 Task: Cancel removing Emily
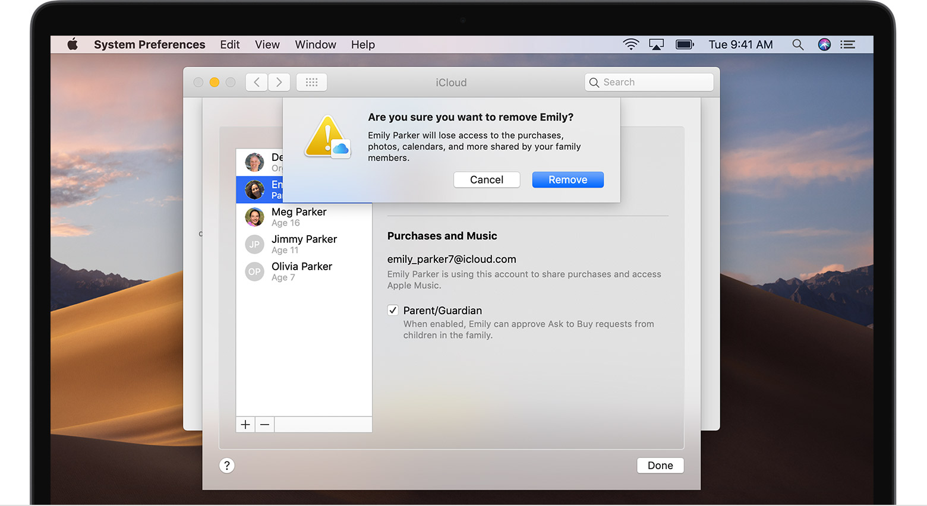(487, 180)
